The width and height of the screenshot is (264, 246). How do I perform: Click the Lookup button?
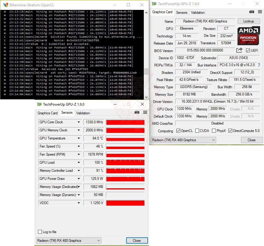[x=248, y=21]
